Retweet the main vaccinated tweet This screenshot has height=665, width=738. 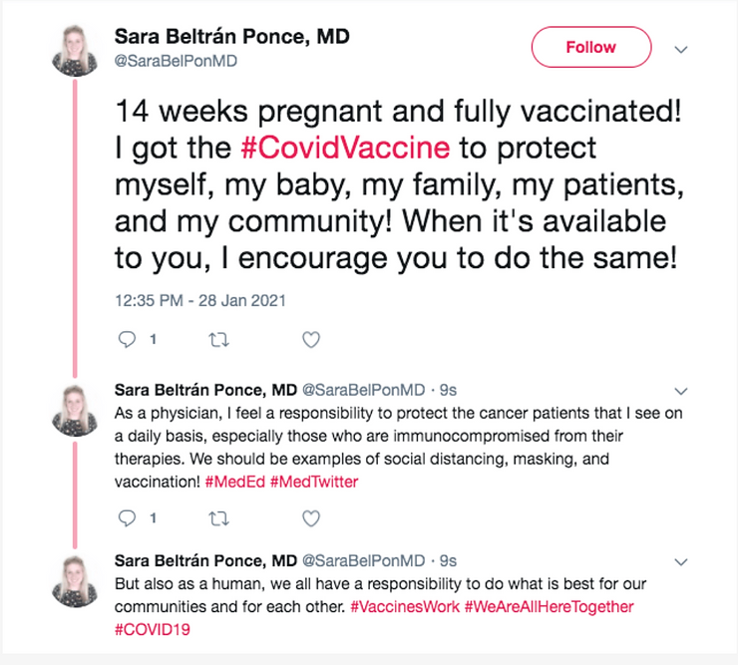[218, 340]
